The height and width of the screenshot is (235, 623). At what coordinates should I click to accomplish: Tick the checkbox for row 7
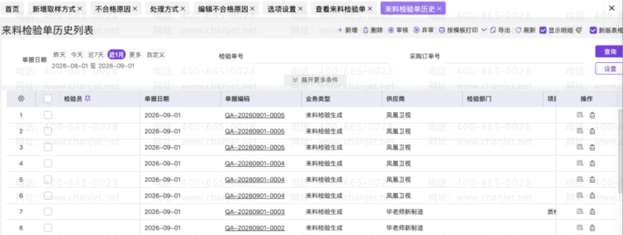48,212
